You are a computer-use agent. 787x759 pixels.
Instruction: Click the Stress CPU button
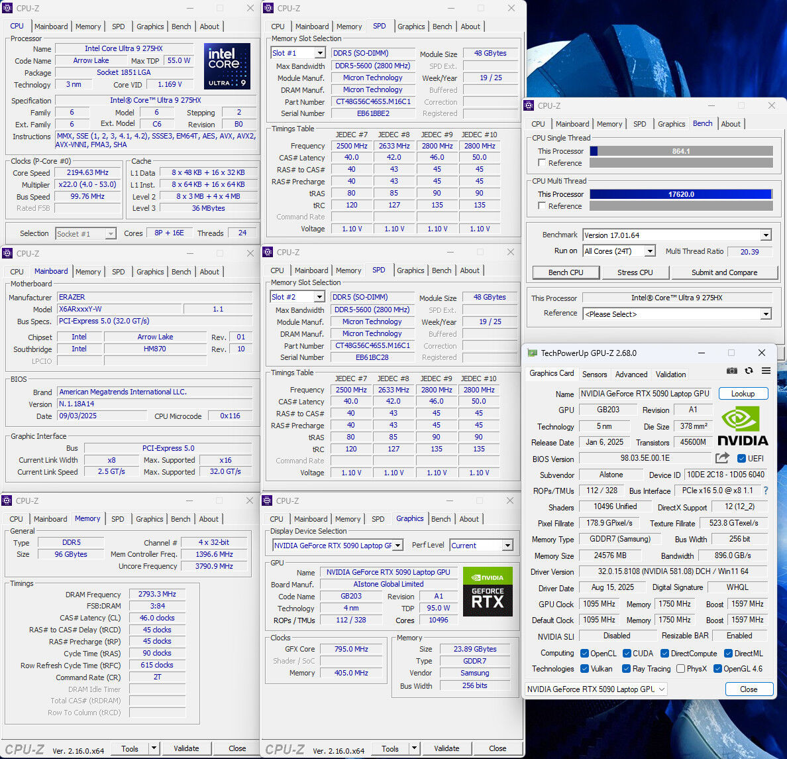(x=635, y=272)
